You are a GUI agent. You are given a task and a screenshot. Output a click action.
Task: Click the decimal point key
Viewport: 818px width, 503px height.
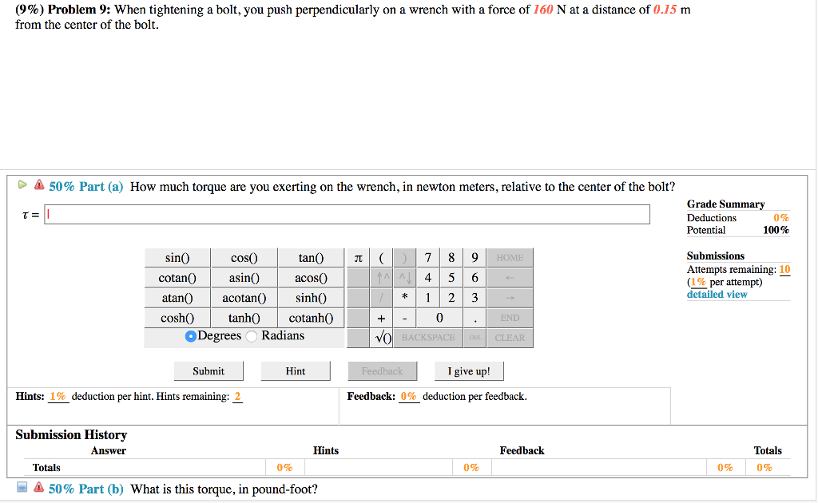(475, 318)
